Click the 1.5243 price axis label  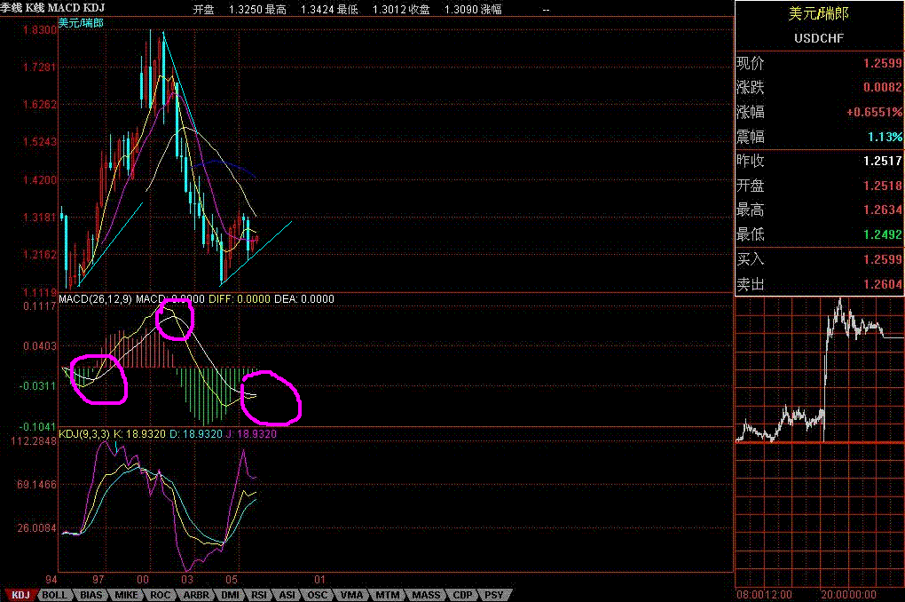click(x=40, y=142)
